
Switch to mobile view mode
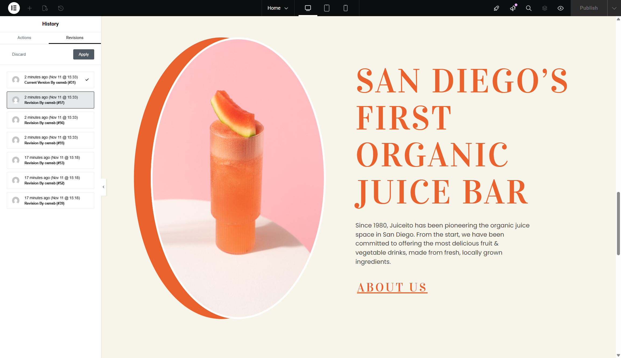point(345,8)
